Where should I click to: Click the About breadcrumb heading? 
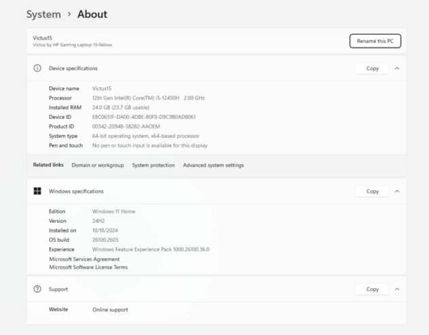tap(92, 14)
